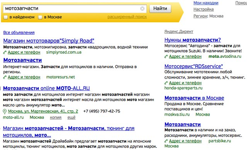247x150 pixels.
Task: Click inside the мотозапчасти search field
Action: 72,8
